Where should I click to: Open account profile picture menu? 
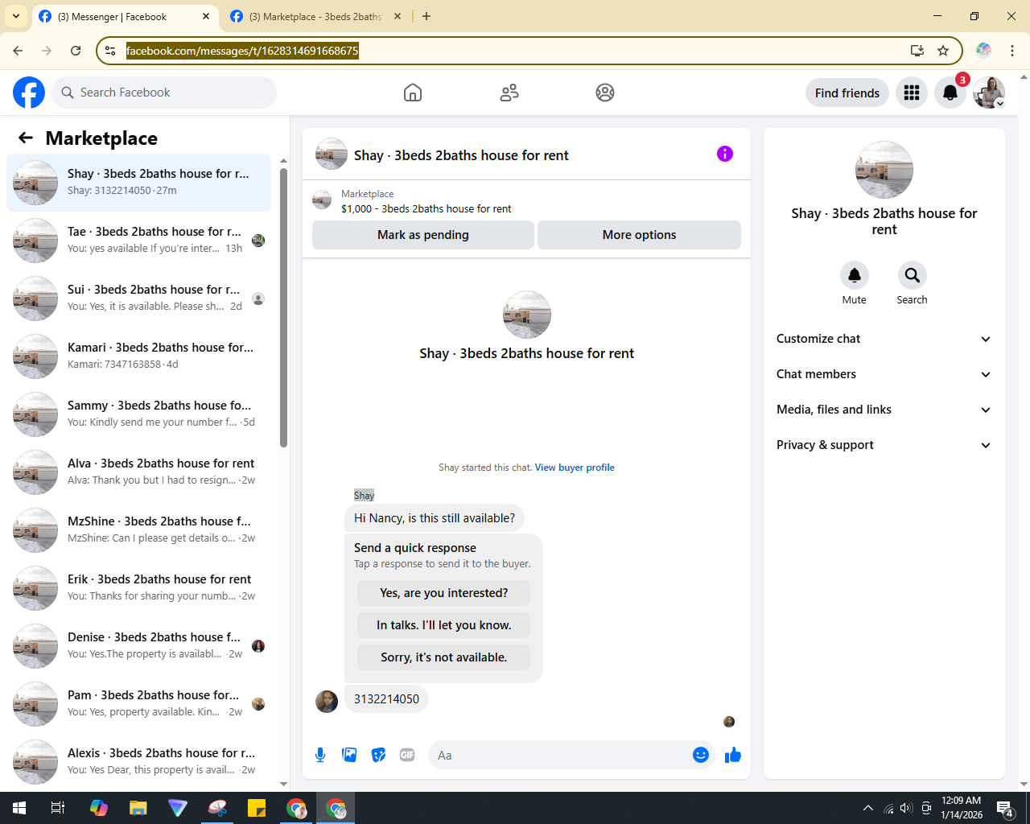point(989,93)
